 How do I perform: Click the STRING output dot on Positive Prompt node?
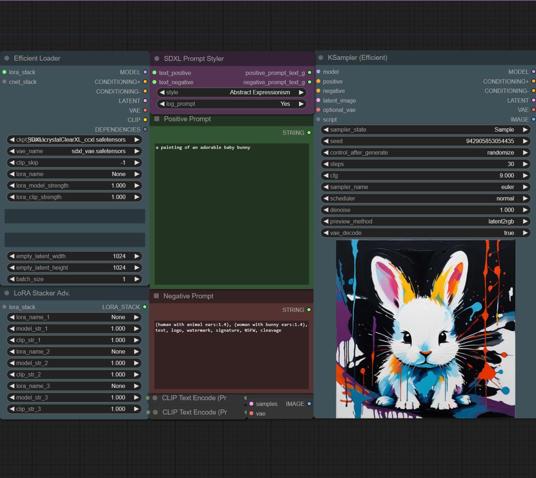coord(308,133)
